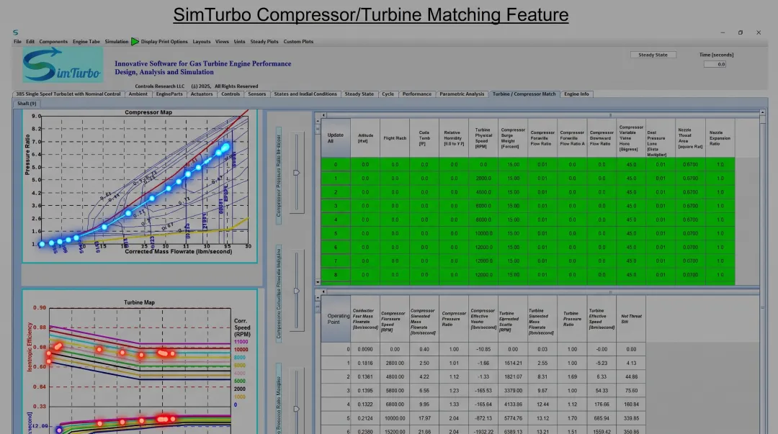Open the Steady Plots menu

click(x=264, y=42)
